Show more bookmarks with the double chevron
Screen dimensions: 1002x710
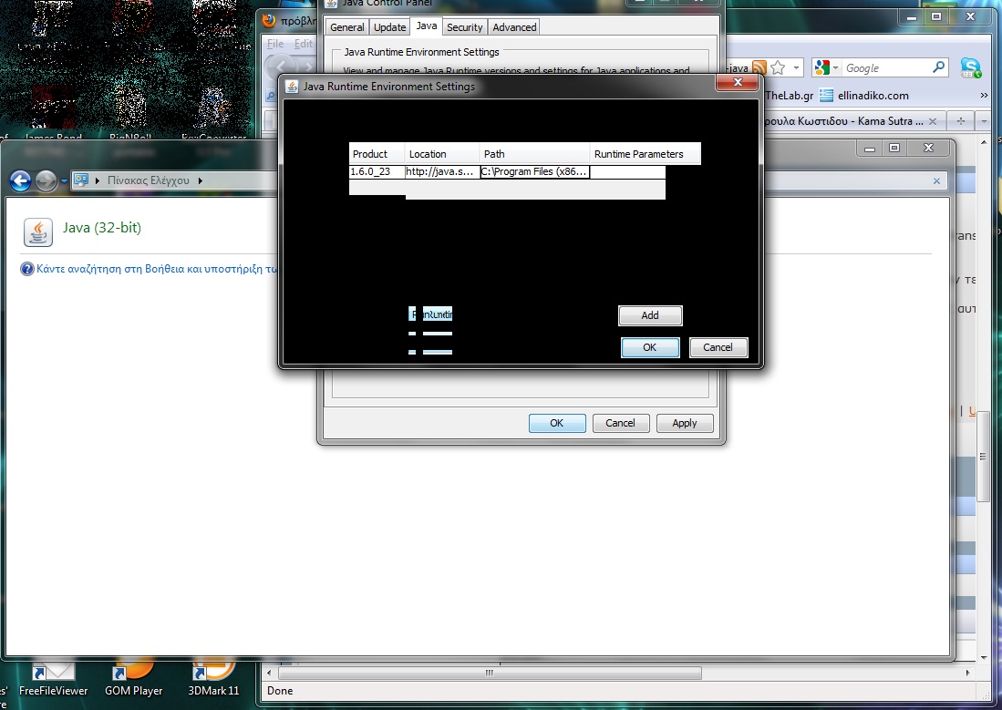984,96
